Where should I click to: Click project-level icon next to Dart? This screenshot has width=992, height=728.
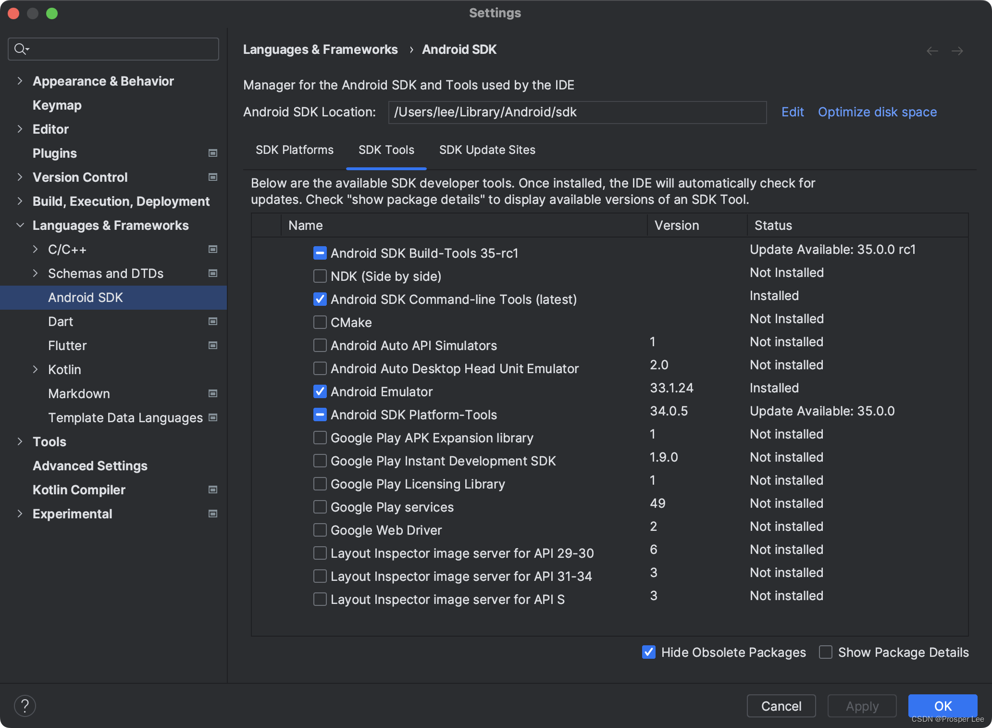[x=213, y=321]
